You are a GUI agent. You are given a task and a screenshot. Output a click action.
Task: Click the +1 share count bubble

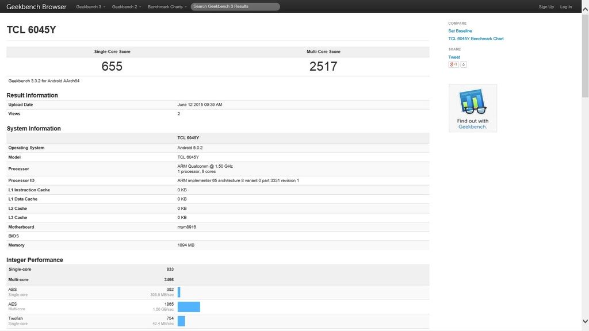pyautogui.click(x=464, y=64)
